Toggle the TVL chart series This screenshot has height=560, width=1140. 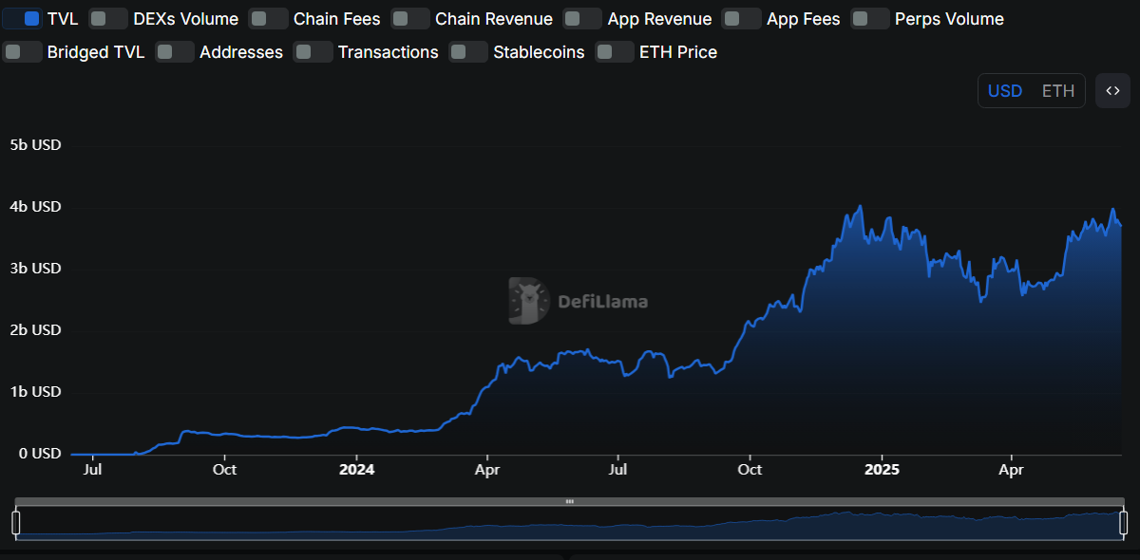23,19
